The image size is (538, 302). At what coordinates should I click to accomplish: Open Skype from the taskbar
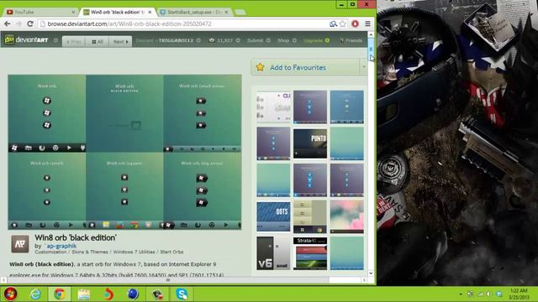point(182,294)
